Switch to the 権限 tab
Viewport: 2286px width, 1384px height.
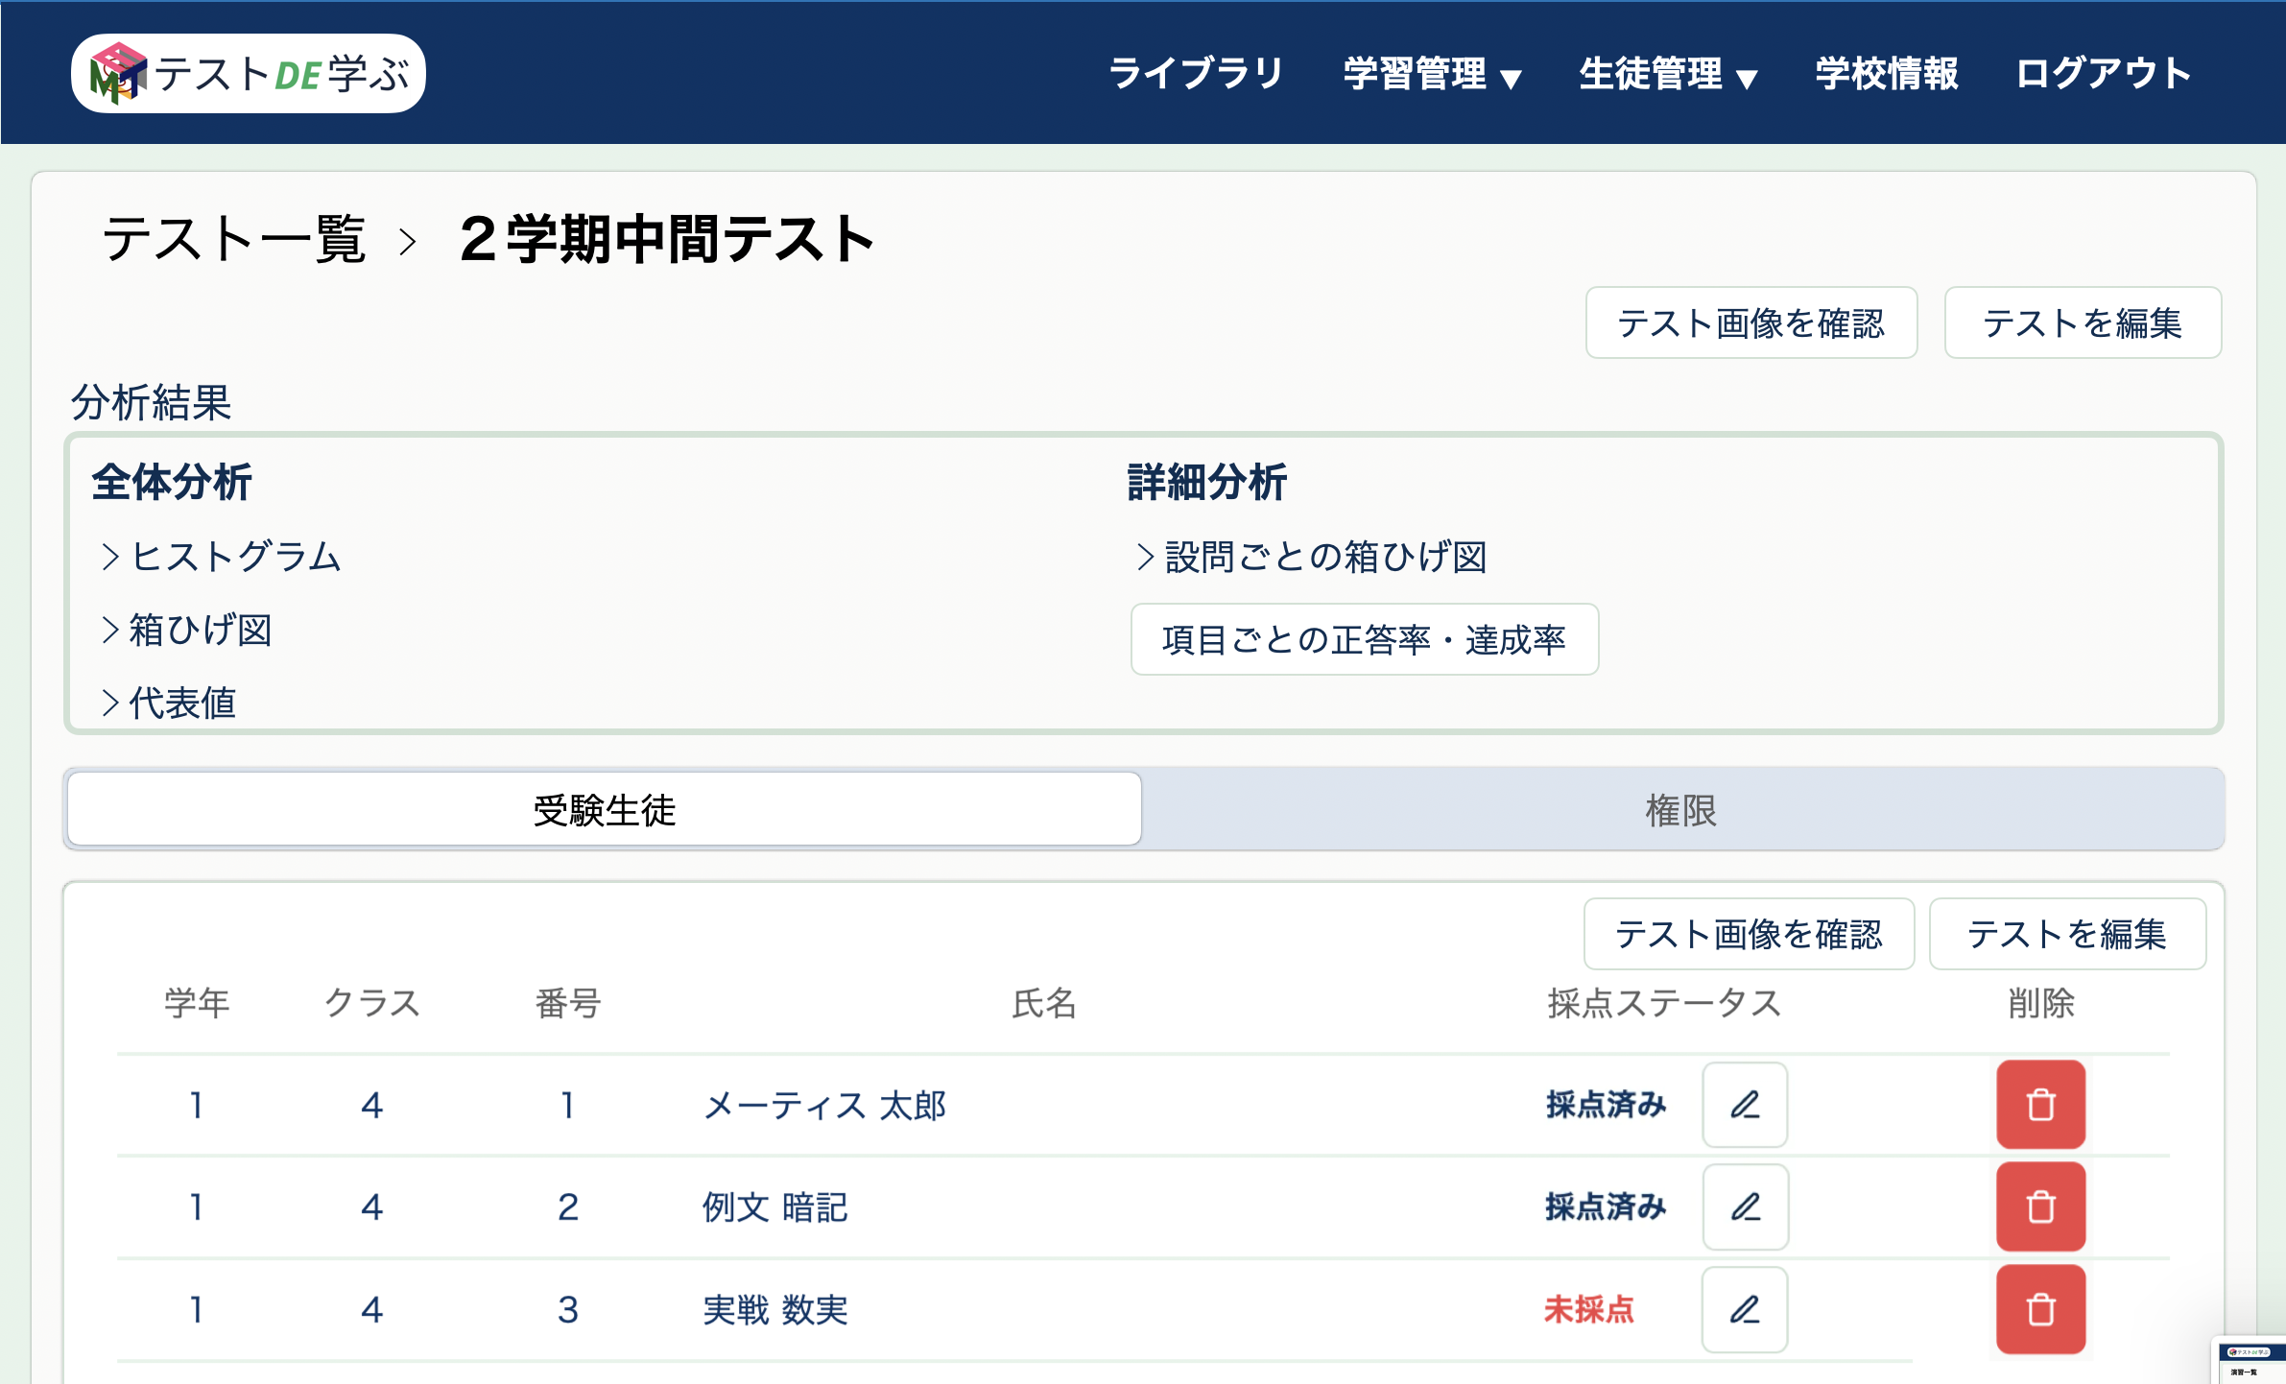[1680, 810]
